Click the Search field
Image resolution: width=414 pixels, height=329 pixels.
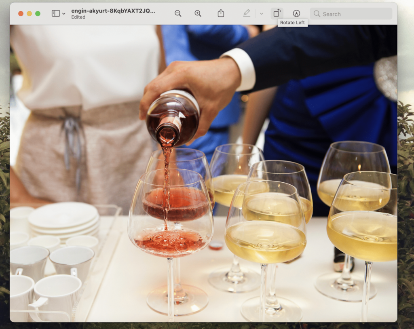click(x=351, y=14)
